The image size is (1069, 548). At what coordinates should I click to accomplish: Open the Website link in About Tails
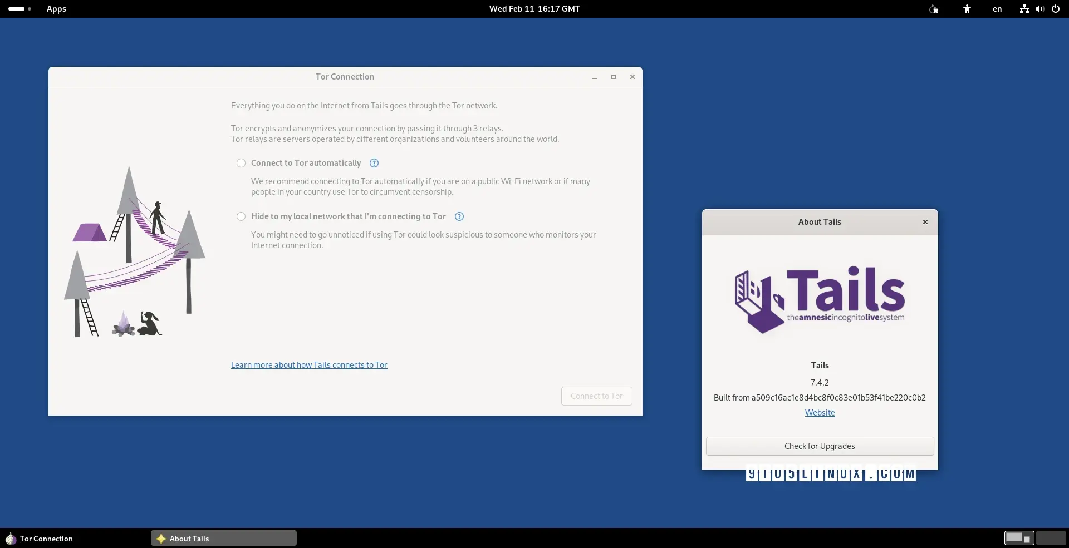point(820,412)
